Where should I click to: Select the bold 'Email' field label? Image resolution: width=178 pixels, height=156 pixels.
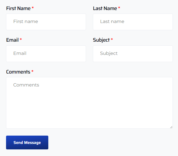click(12, 40)
